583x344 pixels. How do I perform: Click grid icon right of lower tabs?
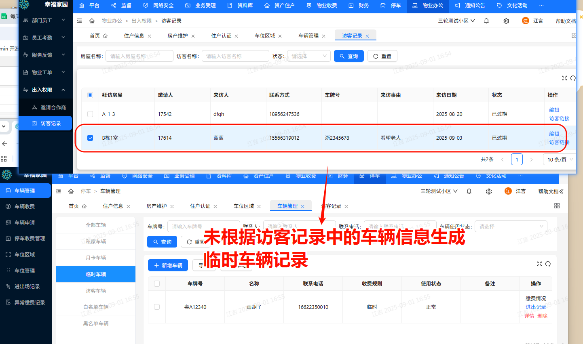557,206
